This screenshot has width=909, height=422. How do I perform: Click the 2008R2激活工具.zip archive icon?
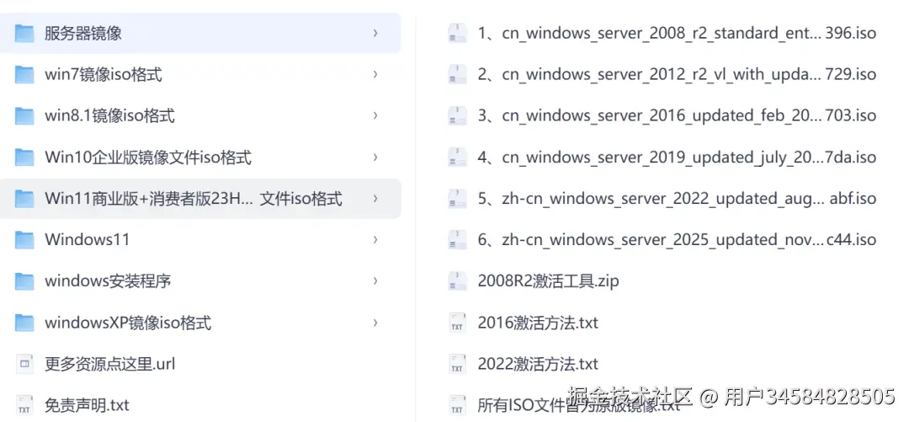tap(457, 281)
